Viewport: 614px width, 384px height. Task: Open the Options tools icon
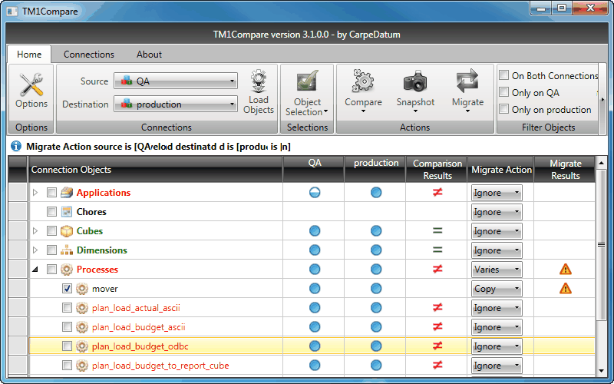(x=31, y=84)
